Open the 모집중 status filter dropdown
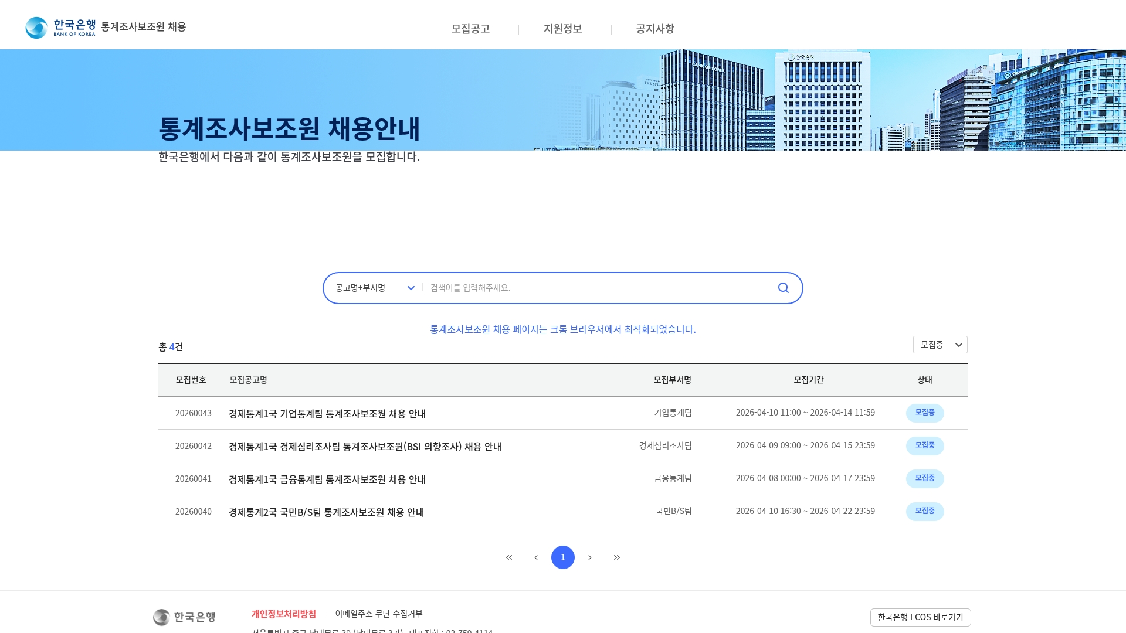Image resolution: width=1126 pixels, height=633 pixels. pos(940,345)
